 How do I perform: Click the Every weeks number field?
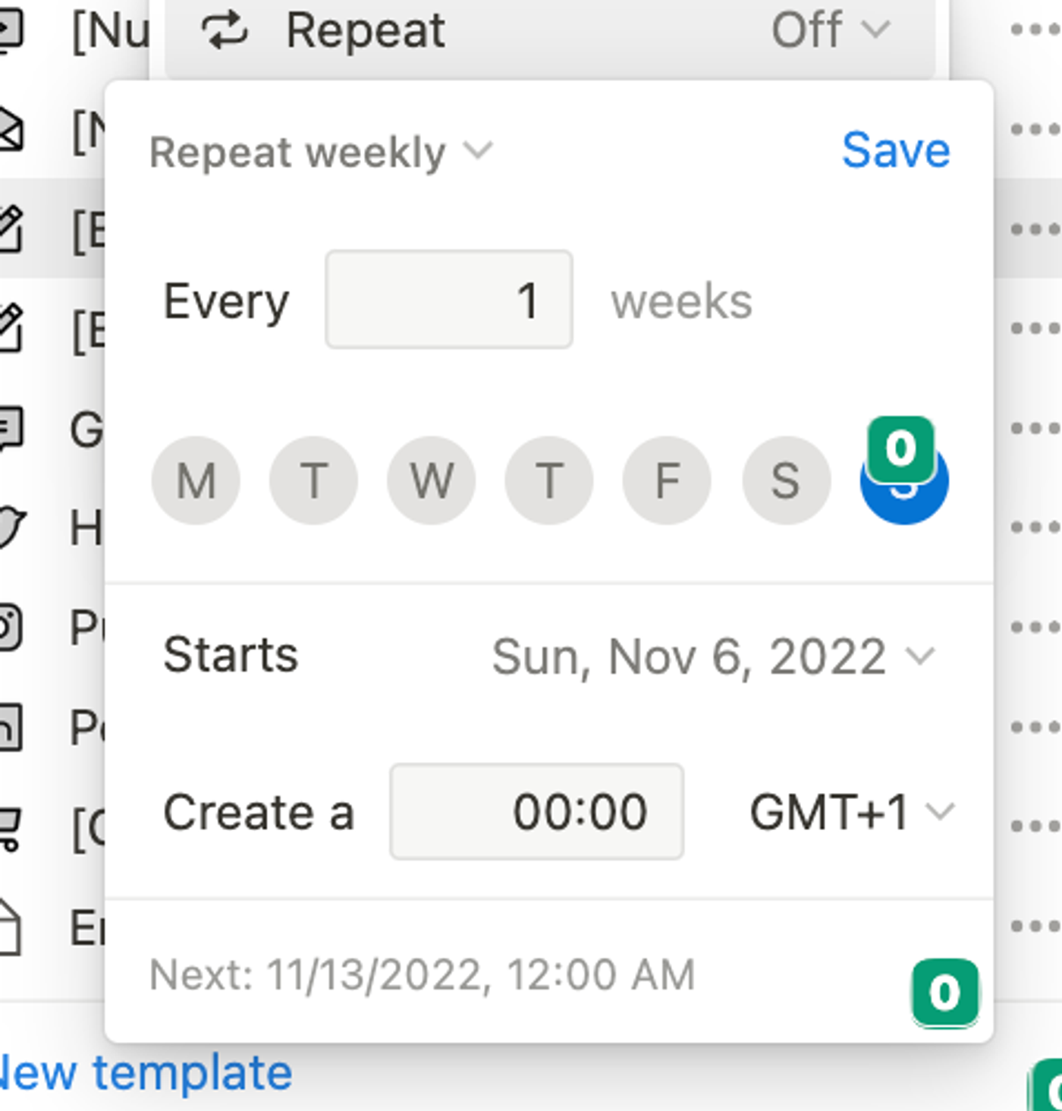point(449,300)
